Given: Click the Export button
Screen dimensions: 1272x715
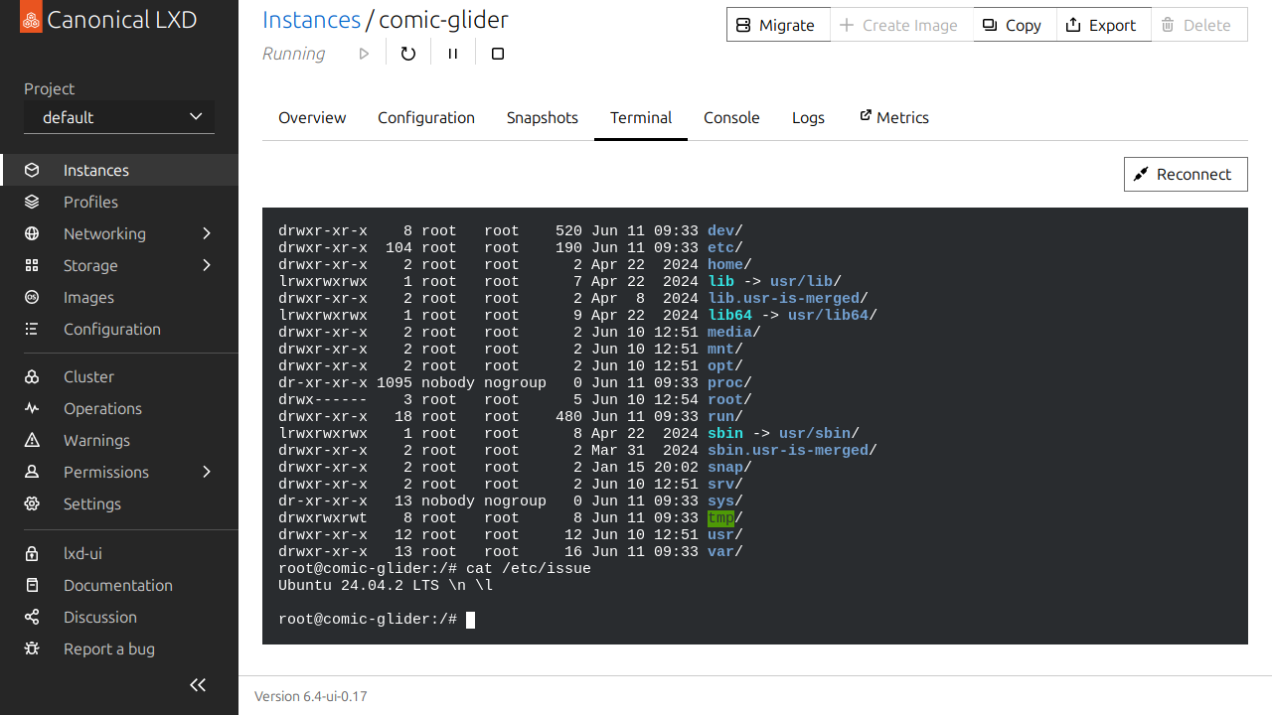Looking at the screenshot, I should pos(1103,25).
